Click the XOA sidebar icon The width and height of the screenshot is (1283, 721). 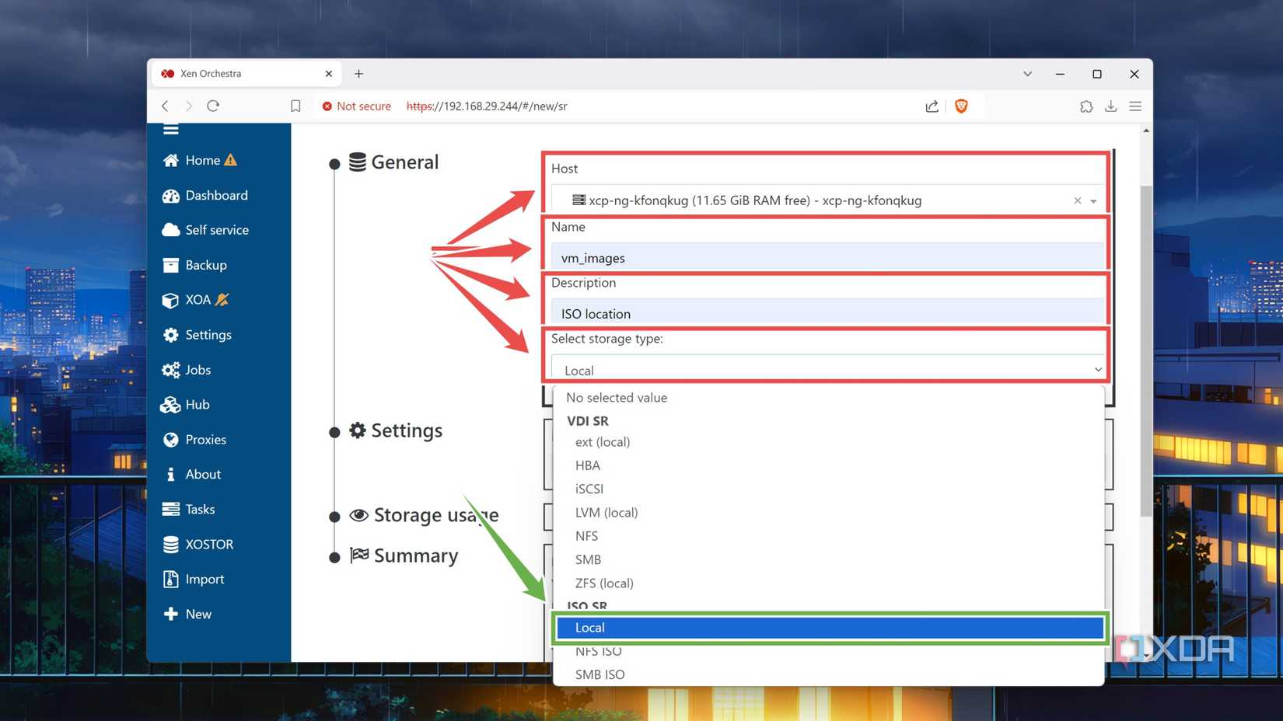point(171,300)
